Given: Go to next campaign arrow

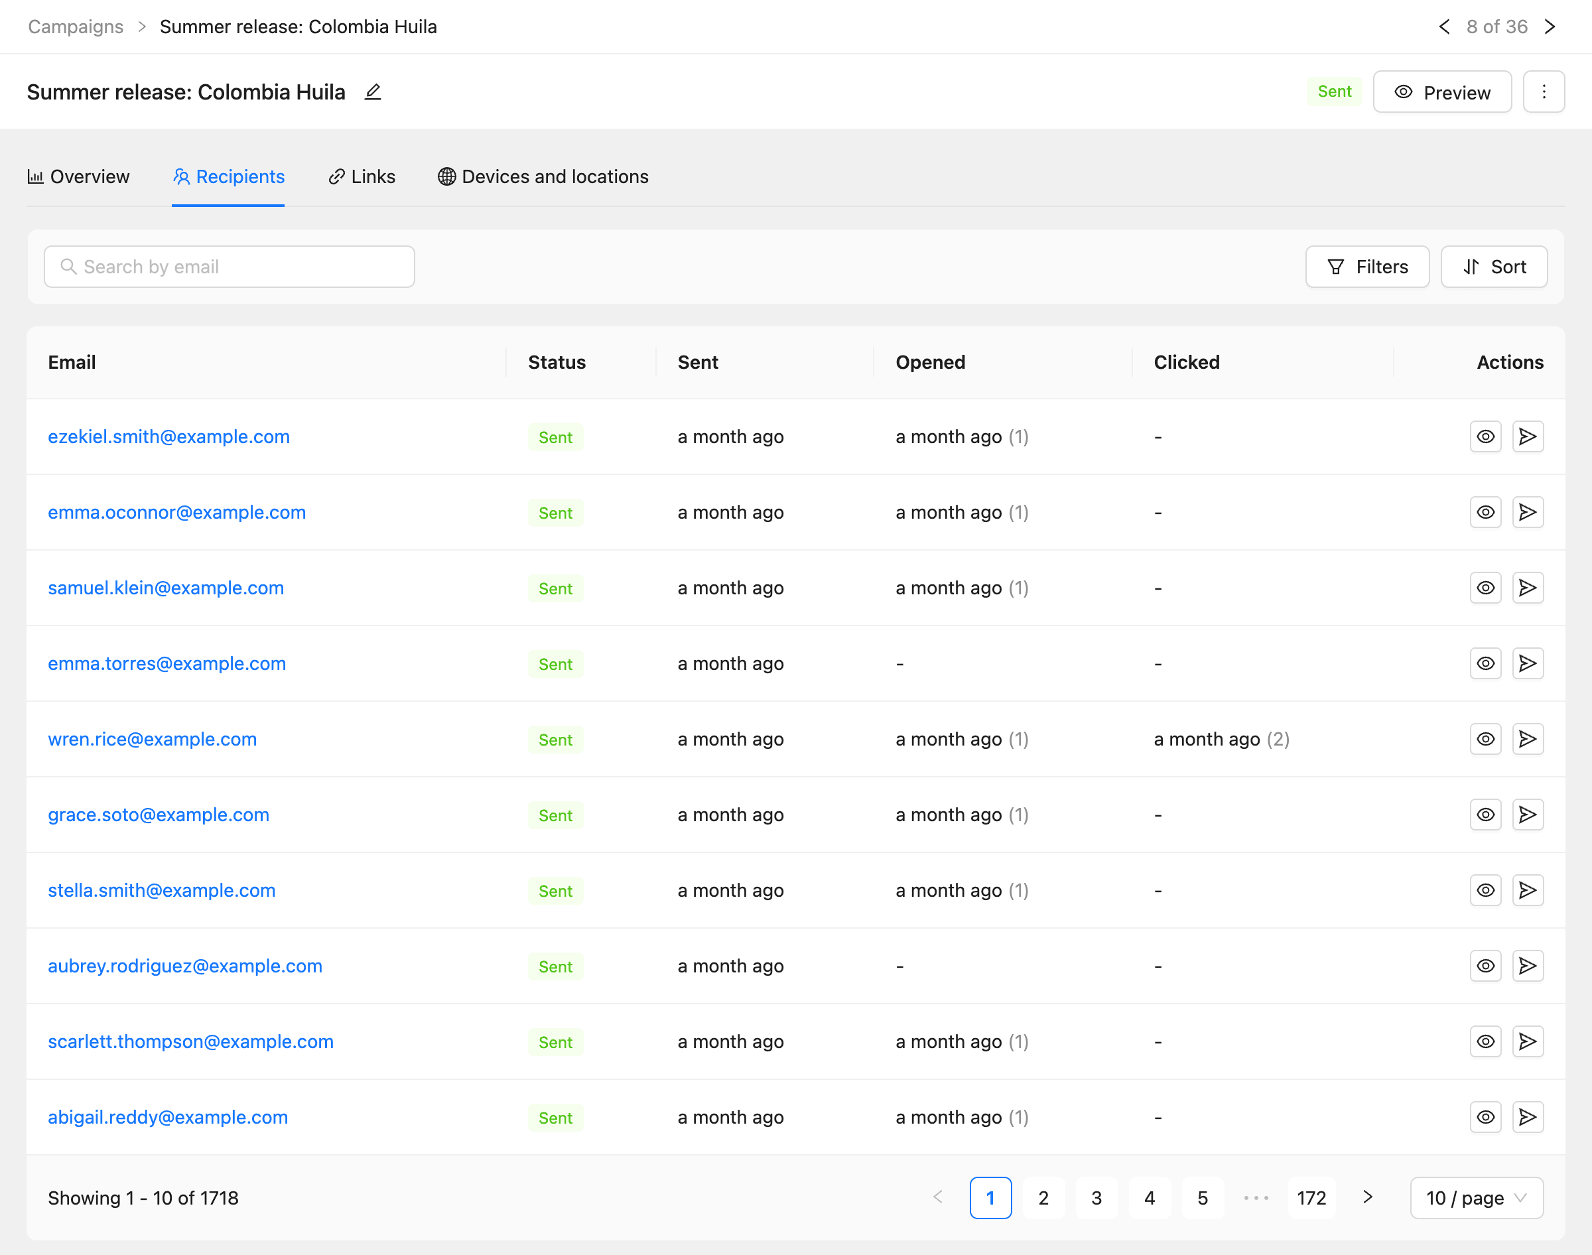Looking at the screenshot, I should pyautogui.click(x=1550, y=27).
